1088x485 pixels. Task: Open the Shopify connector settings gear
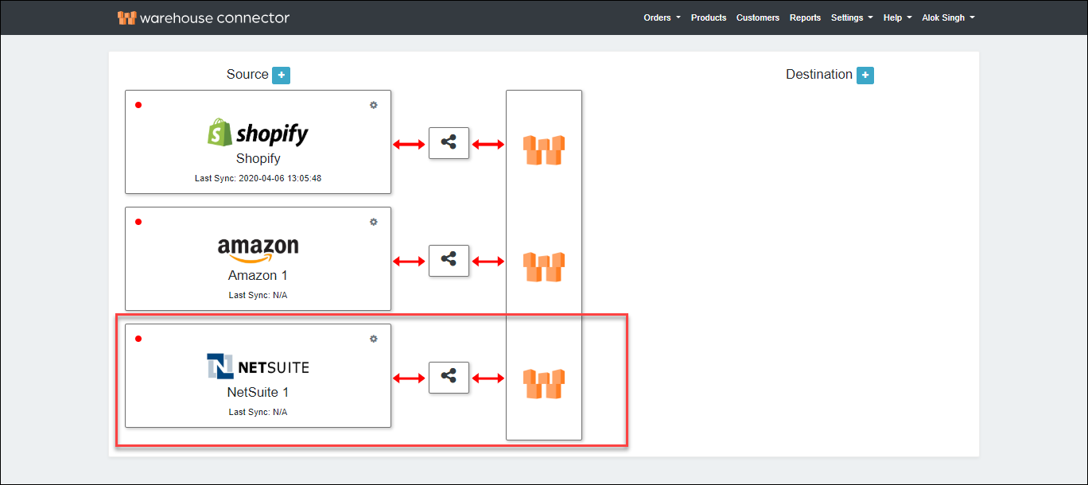pyautogui.click(x=373, y=104)
